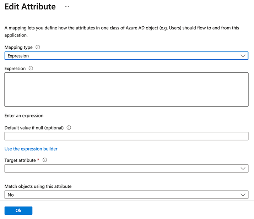The height and width of the screenshot is (219, 254).
Task: Open the Match objects dropdown showing 'No'
Action: pos(121,195)
